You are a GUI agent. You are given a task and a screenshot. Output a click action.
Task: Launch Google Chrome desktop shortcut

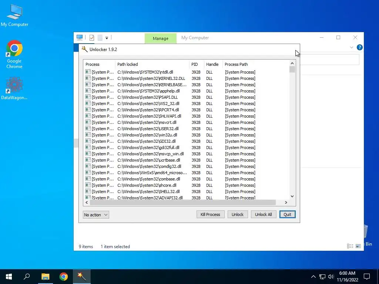click(x=14, y=55)
